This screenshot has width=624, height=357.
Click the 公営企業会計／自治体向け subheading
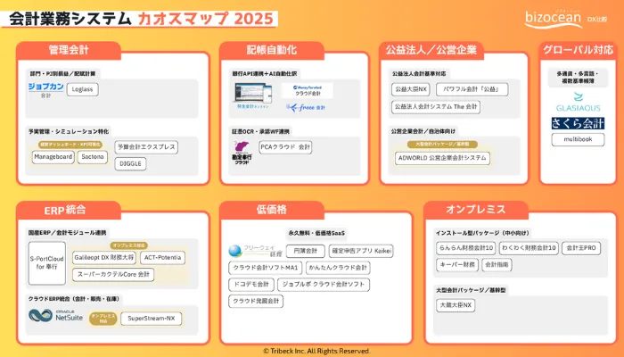(423, 131)
